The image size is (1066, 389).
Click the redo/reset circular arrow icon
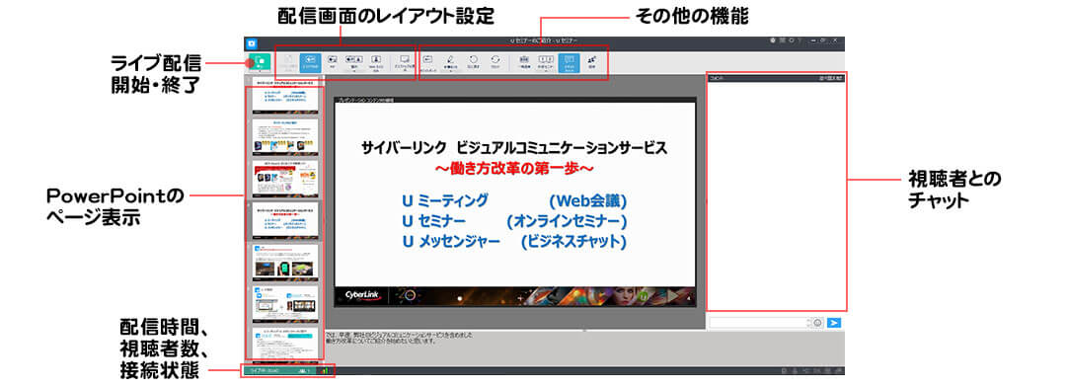click(495, 62)
